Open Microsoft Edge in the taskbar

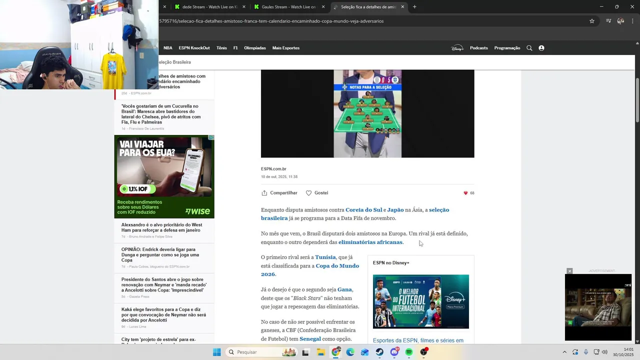click(350, 352)
